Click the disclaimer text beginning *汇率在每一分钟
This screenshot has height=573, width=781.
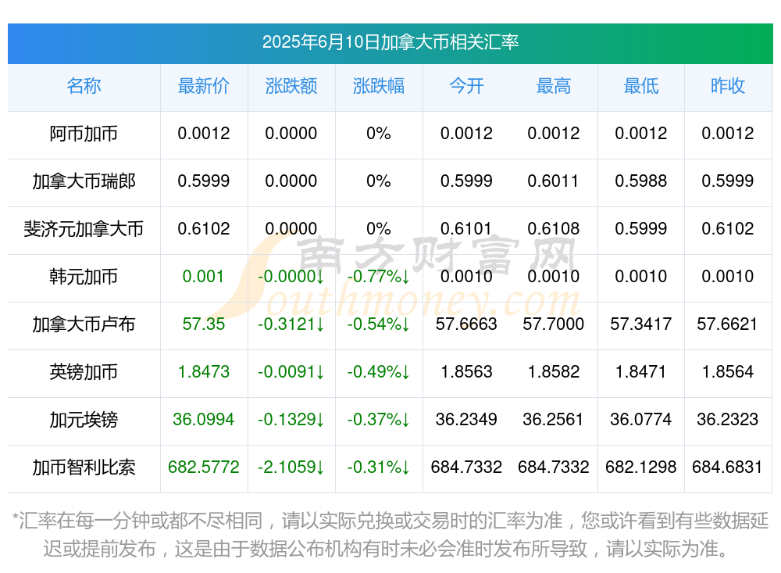[x=390, y=535]
